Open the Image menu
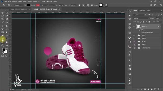This screenshot has width=163, height=91. click(15, 2)
